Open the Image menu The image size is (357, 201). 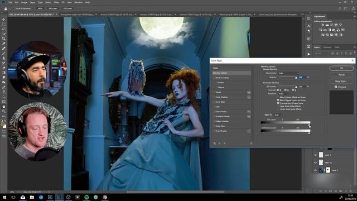tap(24, 2)
